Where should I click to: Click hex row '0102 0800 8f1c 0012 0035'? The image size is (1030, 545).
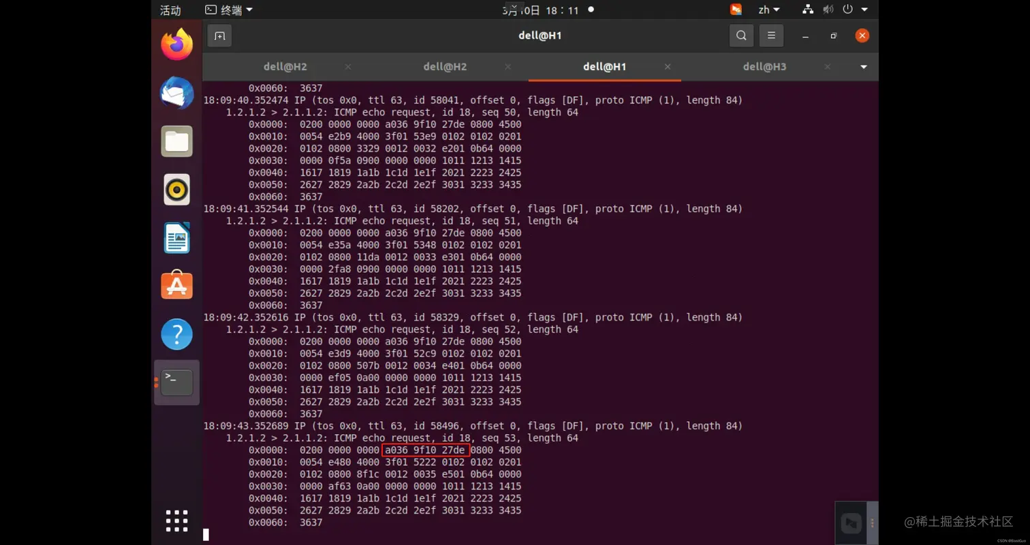point(385,474)
